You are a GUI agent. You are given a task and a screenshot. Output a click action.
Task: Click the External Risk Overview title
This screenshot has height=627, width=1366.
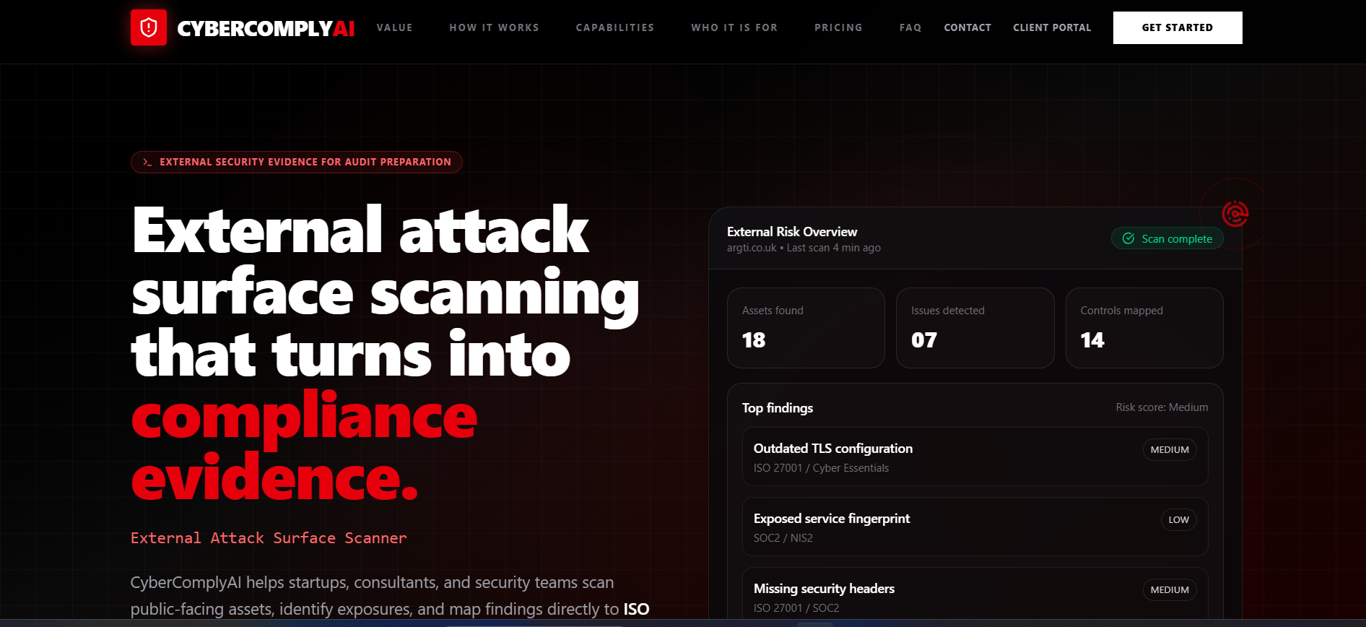(792, 232)
